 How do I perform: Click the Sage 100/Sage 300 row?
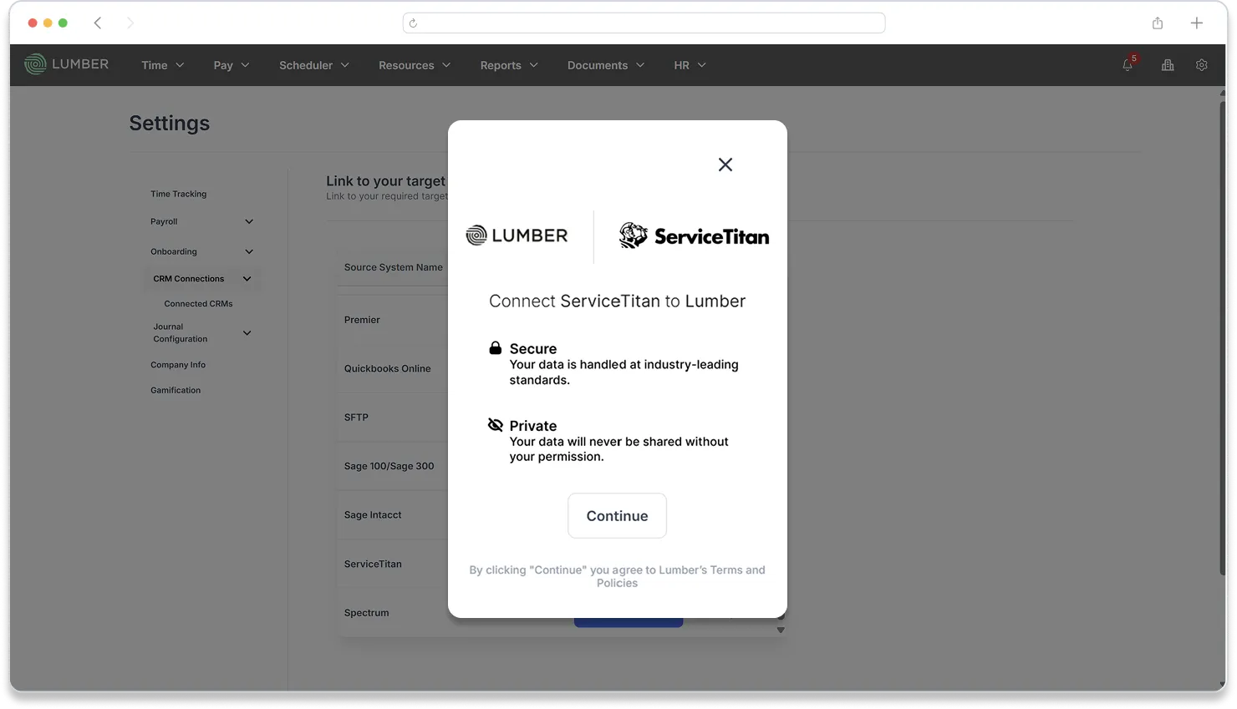tap(393, 466)
